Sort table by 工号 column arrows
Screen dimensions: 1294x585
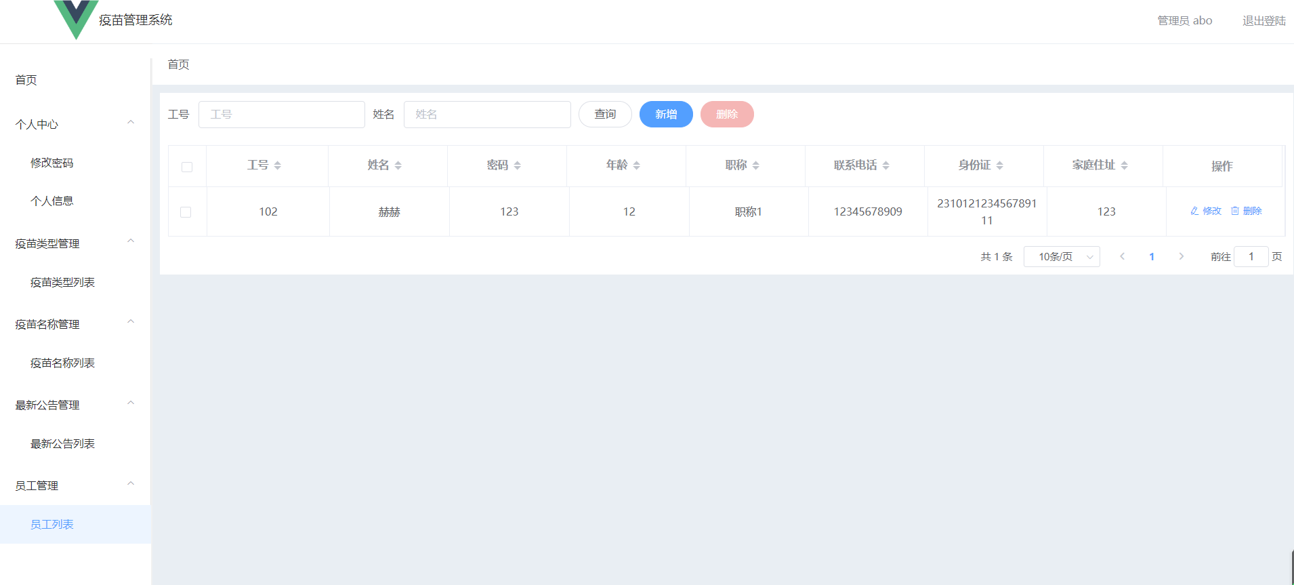(278, 165)
